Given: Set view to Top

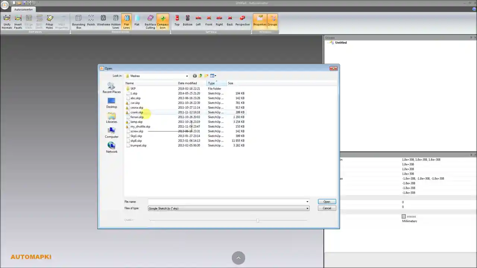Looking at the screenshot, I should [177, 20].
